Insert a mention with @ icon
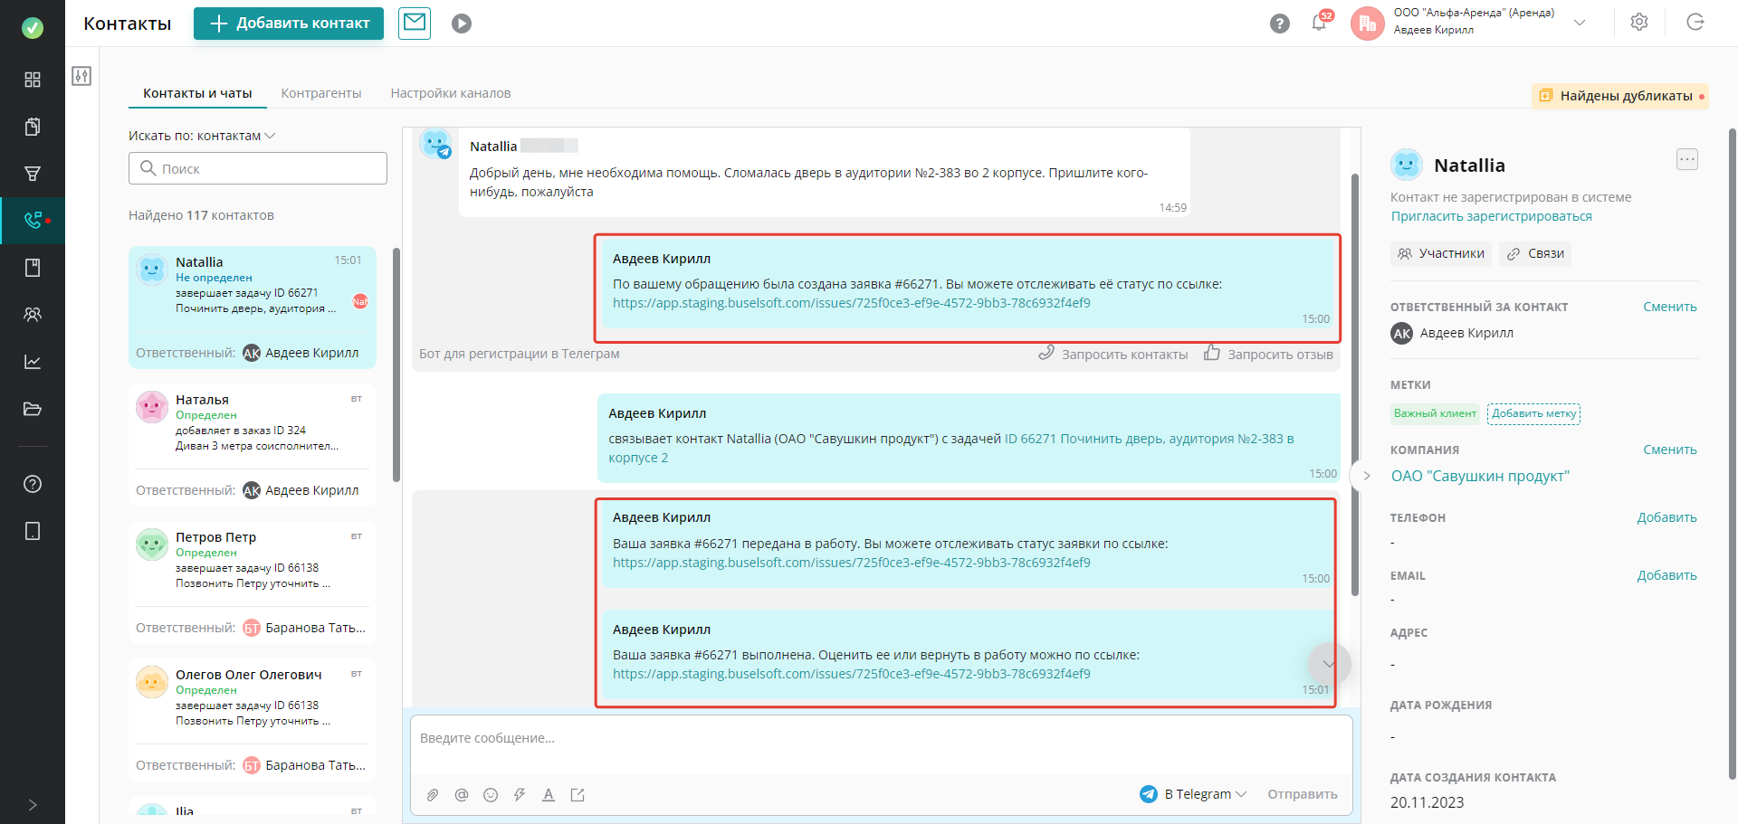The height and width of the screenshot is (824, 1738). 462,795
